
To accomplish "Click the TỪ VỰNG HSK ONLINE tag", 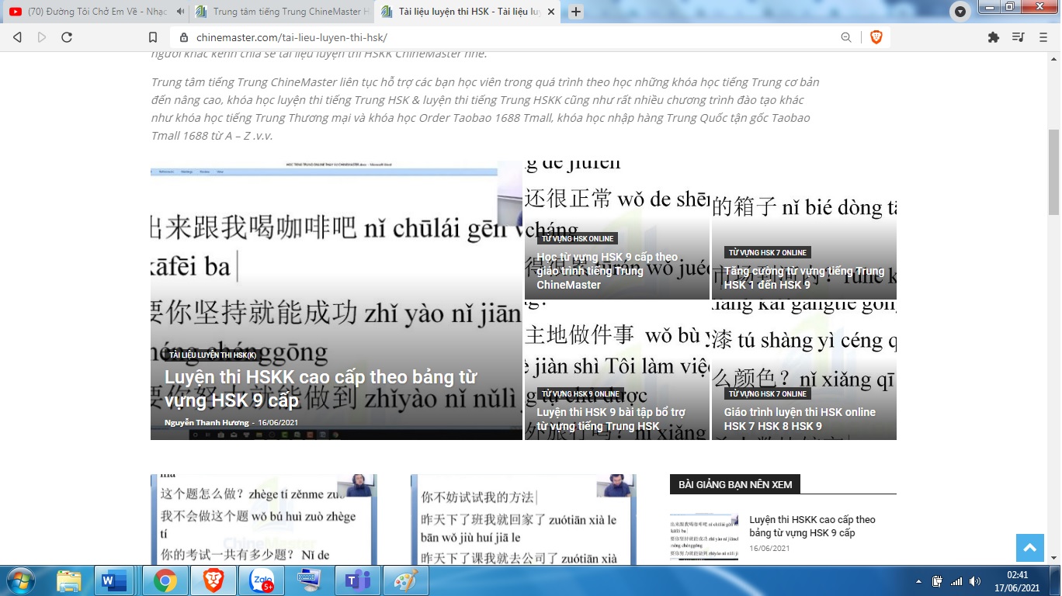I will [x=578, y=238].
